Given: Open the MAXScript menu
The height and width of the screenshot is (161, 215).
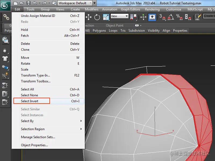Looking at the screenshot, I should [x=195, y=9].
